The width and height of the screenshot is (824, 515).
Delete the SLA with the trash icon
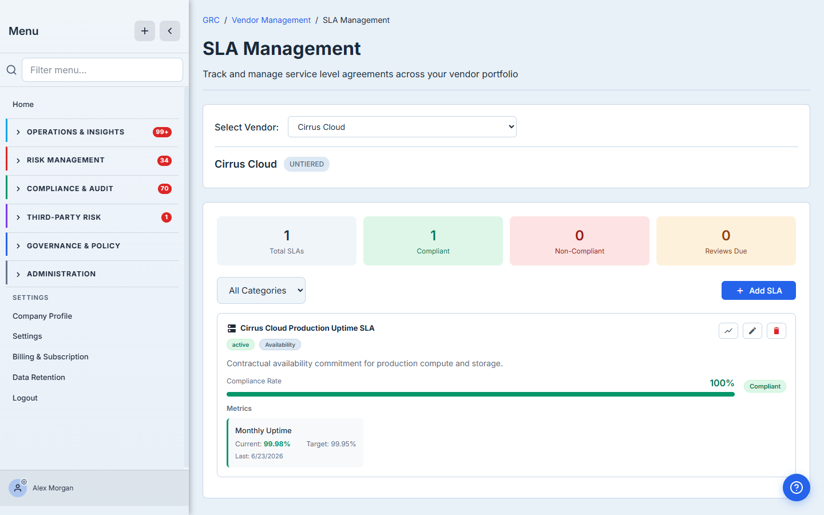777,331
